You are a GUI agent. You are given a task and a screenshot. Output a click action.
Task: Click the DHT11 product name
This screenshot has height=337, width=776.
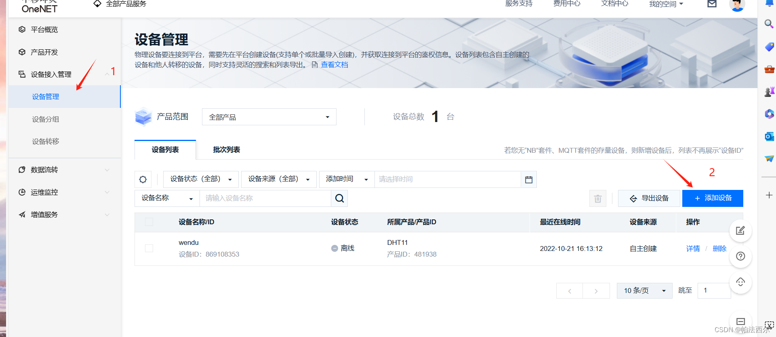tap(397, 243)
